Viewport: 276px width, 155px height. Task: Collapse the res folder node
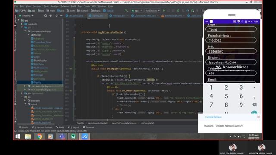click(x=22, y=97)
